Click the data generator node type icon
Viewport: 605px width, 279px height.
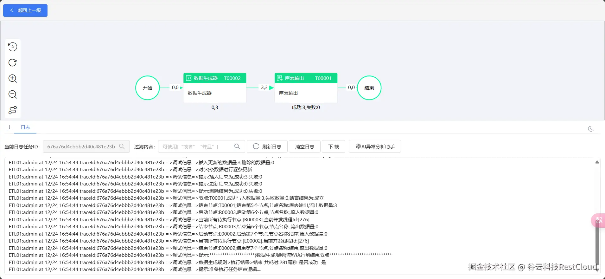coord(189,78)
